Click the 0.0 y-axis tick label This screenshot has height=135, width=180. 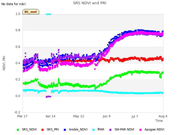click(18, 96)
